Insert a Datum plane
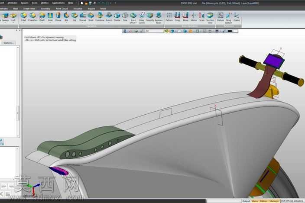Screen dimensions: 305x203 click(221, 17)
